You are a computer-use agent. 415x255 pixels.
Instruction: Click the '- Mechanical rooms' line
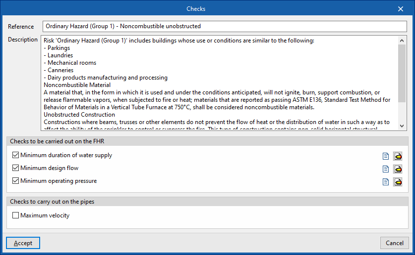(x=70, y=63)
